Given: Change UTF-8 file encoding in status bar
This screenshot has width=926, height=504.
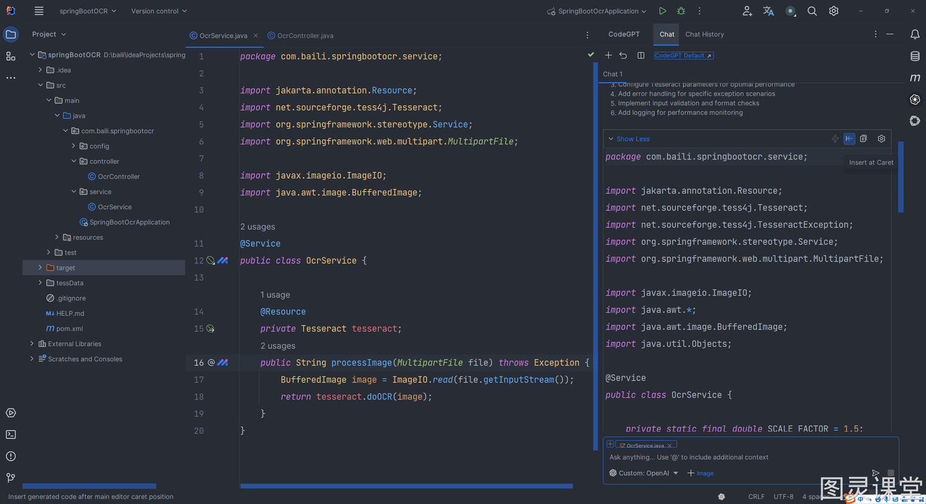Looking at the screenshot, I should pyautogui.click(x=784, y=496).
